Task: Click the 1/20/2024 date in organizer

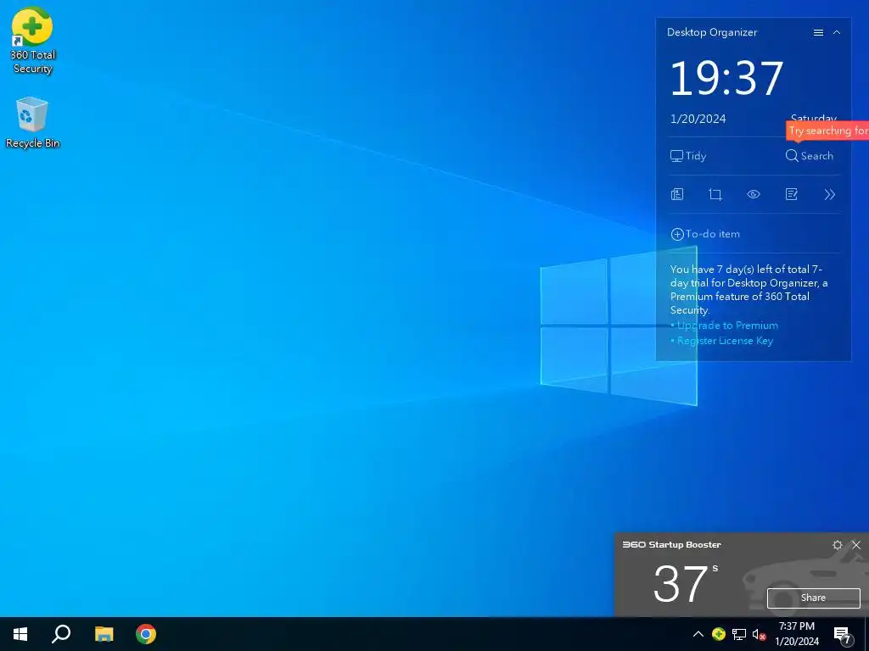Action: click(698, 119)
